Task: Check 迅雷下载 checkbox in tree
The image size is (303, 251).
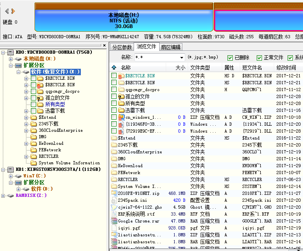Action: 34,111
